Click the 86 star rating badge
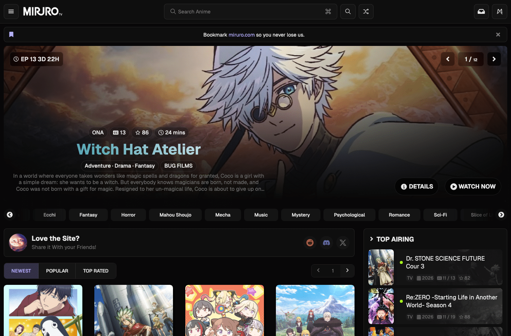Image resolution: width=511 pixels, height=336 pixels. (x=142, y=133)
